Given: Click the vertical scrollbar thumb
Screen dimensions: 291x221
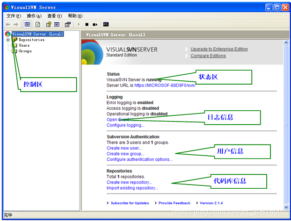Looking at the screenshot, I should pyautogui.click(x=286, y=125).
